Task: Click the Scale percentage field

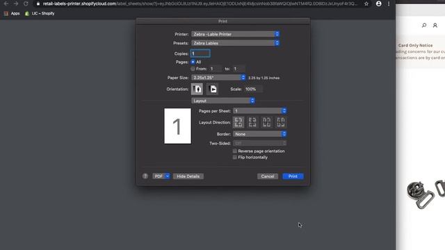Action: click(253, 89)
